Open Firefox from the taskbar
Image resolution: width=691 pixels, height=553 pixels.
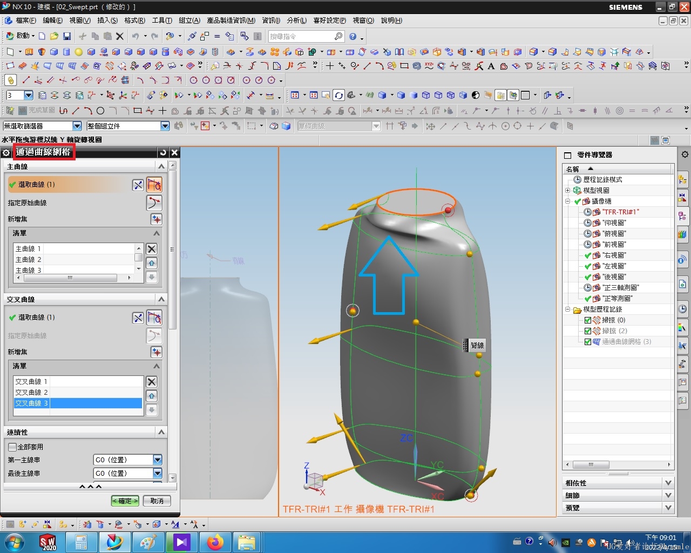[x=215, y=542]
